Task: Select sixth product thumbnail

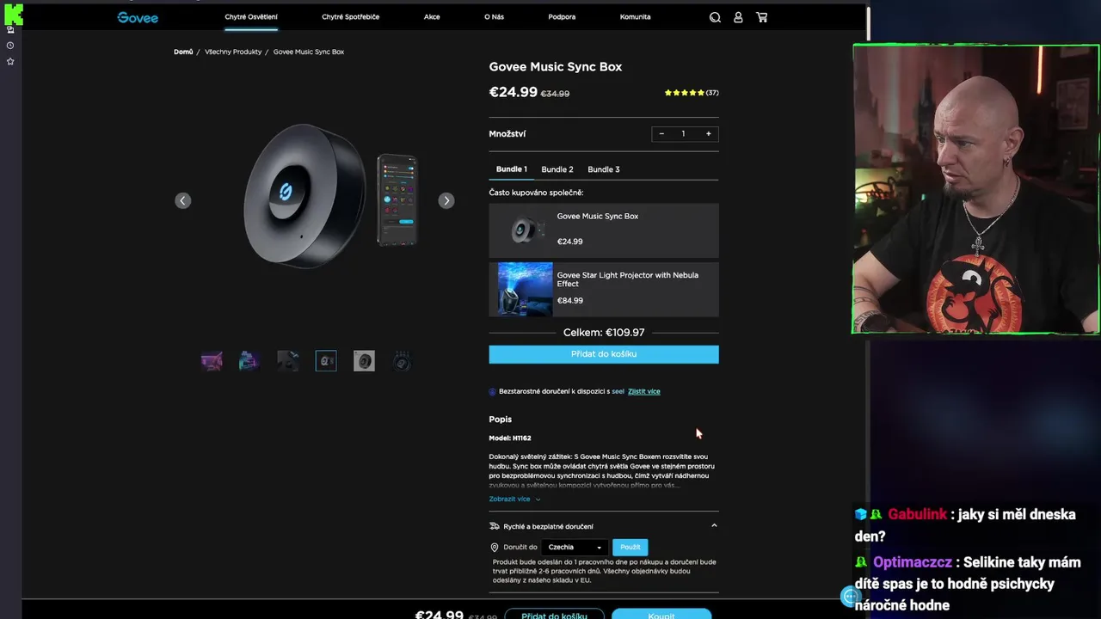Action: pyautogui.click(x=402, y=361)
